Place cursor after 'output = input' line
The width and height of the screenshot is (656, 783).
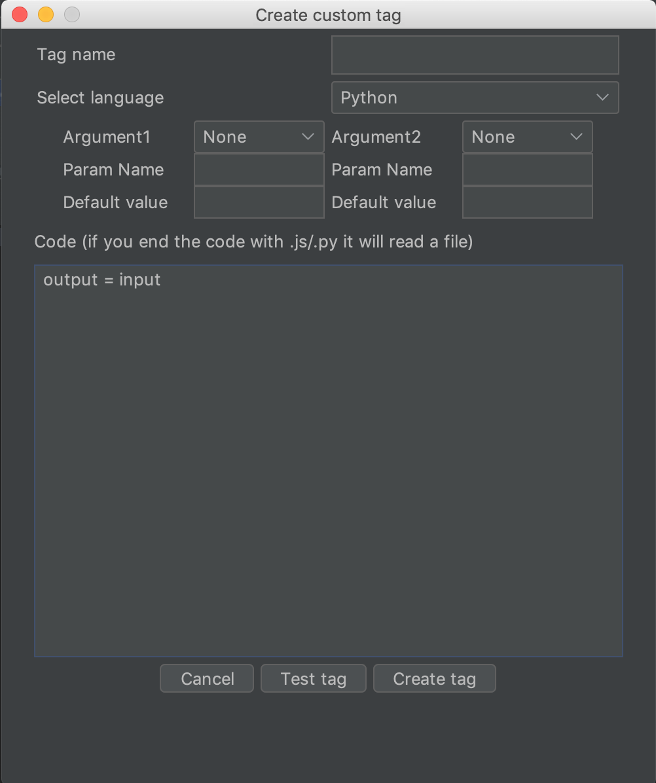coord(162,280)
